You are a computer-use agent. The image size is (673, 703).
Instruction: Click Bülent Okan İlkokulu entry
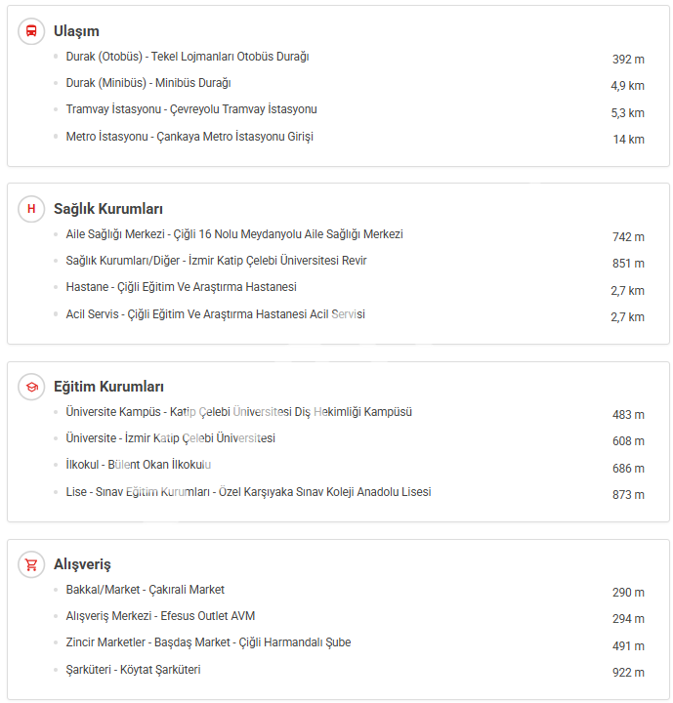pos(139,465)
